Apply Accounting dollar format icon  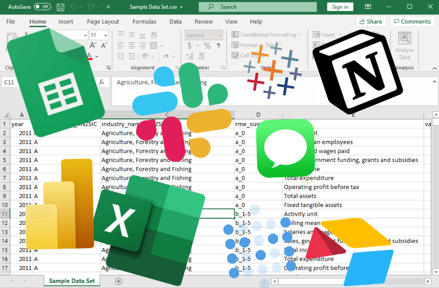click(189, 46)
